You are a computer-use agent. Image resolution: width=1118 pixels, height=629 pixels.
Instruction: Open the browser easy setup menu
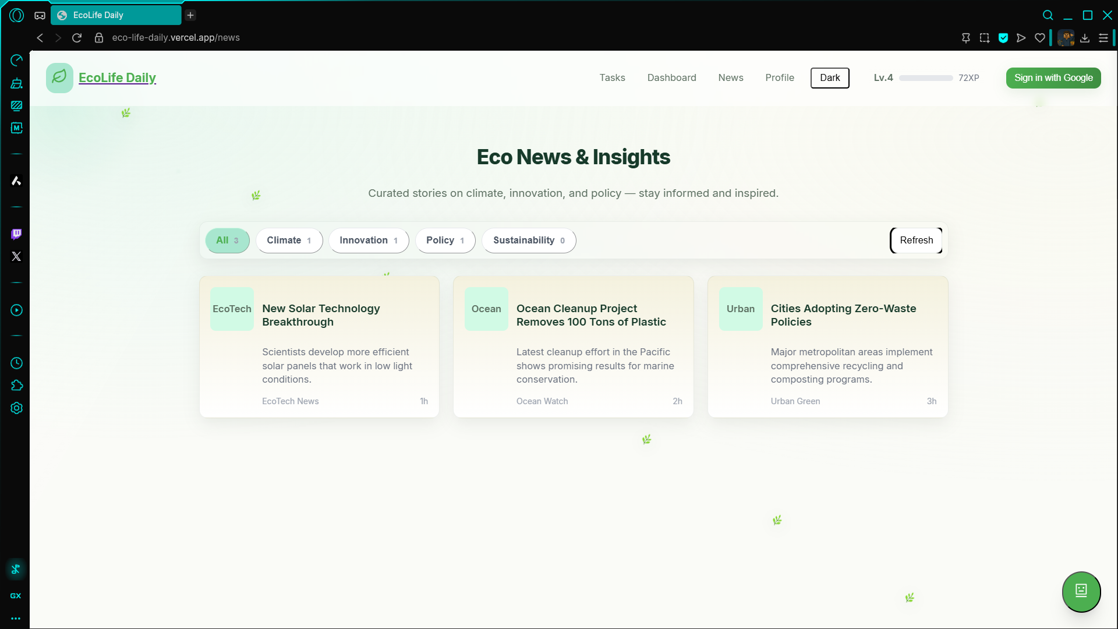point(1103,38)
